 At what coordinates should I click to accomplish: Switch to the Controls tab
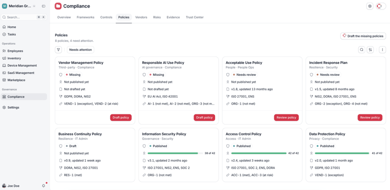pyautogui.click(x=106, y=17)
